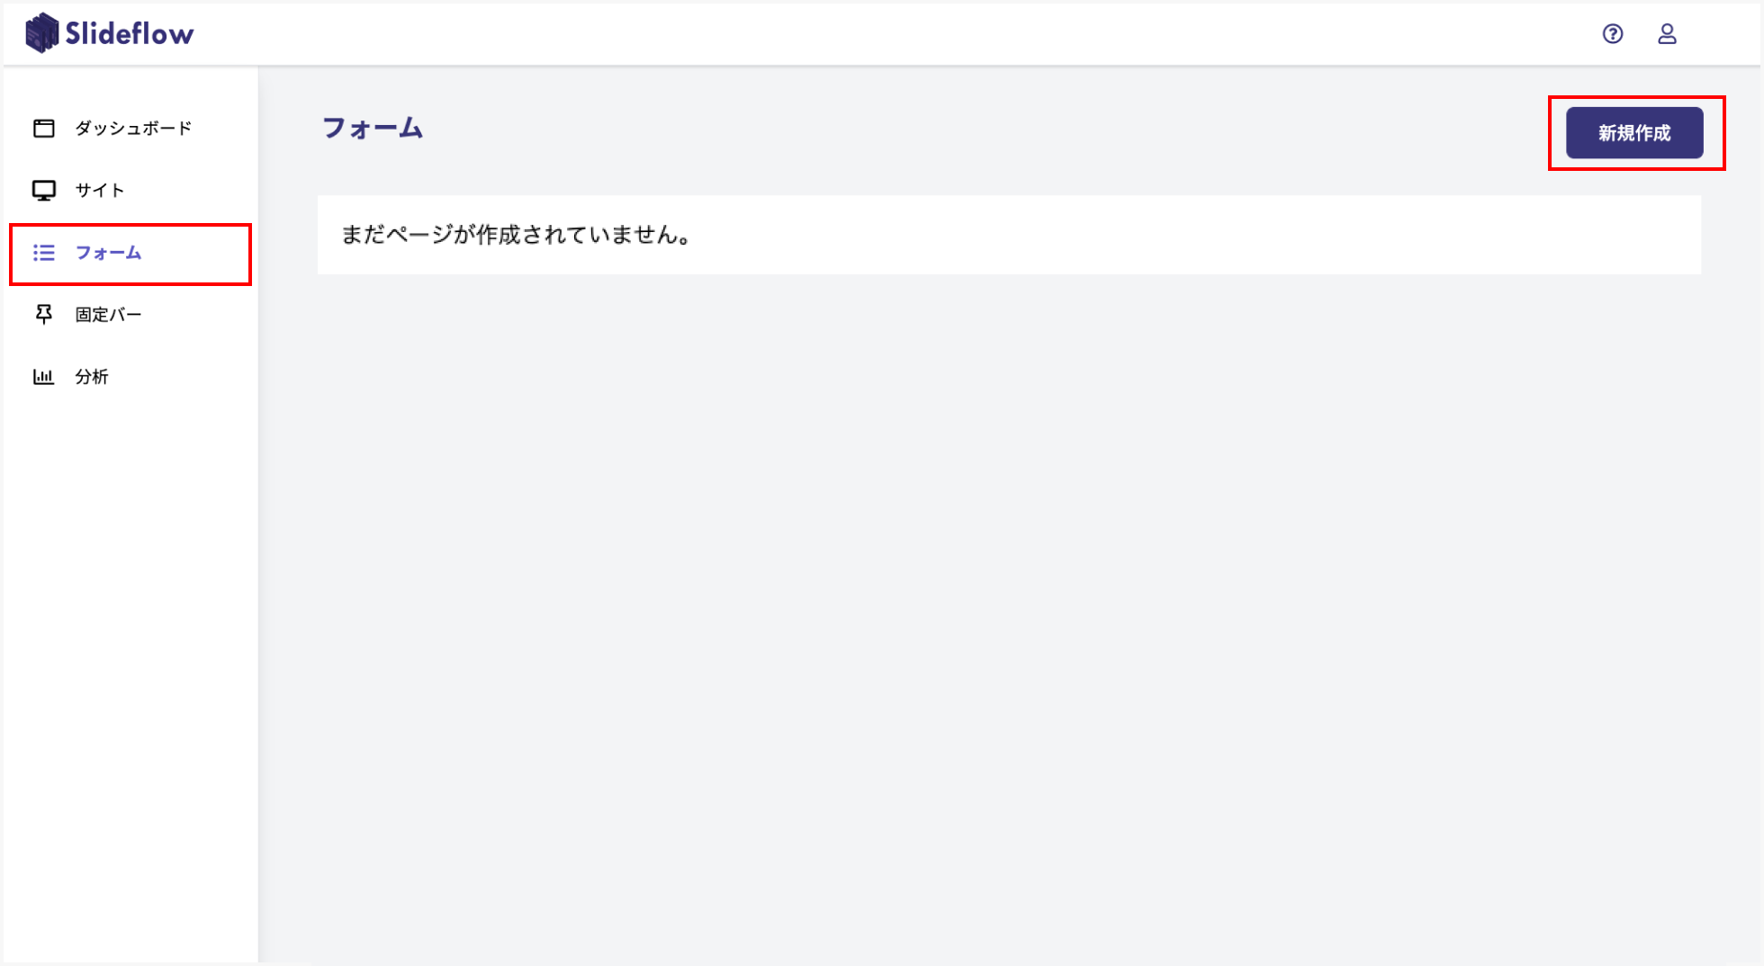Open the user account icon
The image size is (1764, 966).
point(1667,34)
